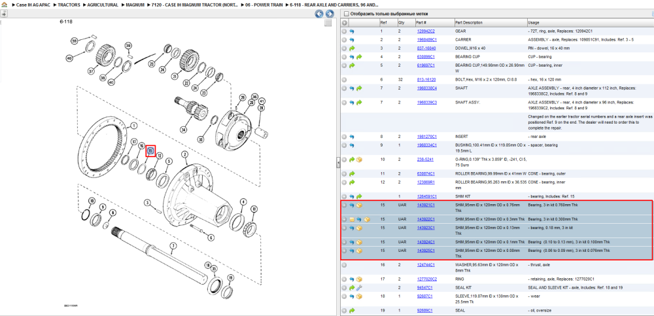Click green arrow in O-RING 238-5241 row
The image size is (654, 316).
point(352,160)
